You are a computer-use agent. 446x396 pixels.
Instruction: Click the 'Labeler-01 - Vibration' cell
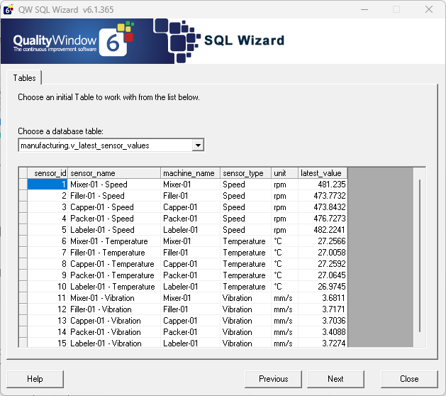click(x=114, y=343)
